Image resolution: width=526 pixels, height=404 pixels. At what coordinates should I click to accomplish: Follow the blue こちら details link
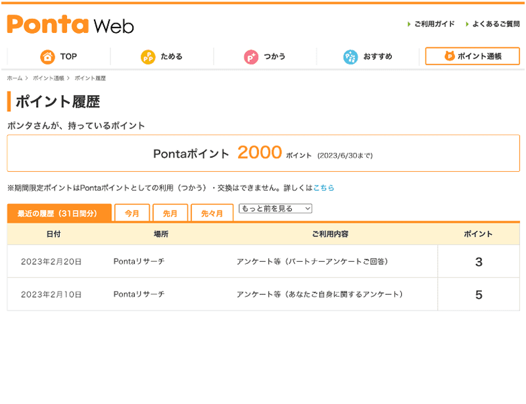coord(323,188)
